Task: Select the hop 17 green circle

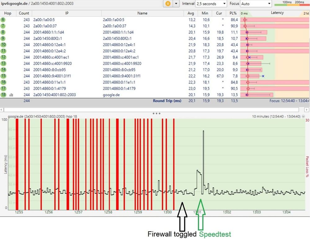Action: [3, 88]
